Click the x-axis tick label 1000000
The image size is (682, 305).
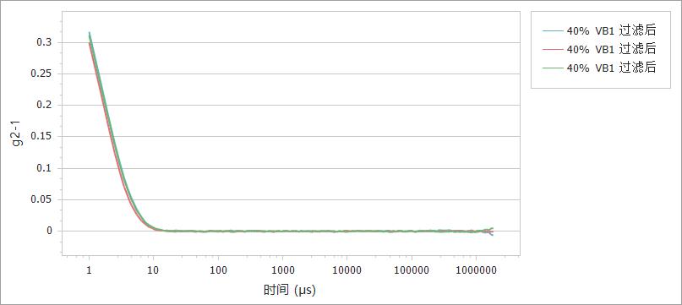coord(476,270)
